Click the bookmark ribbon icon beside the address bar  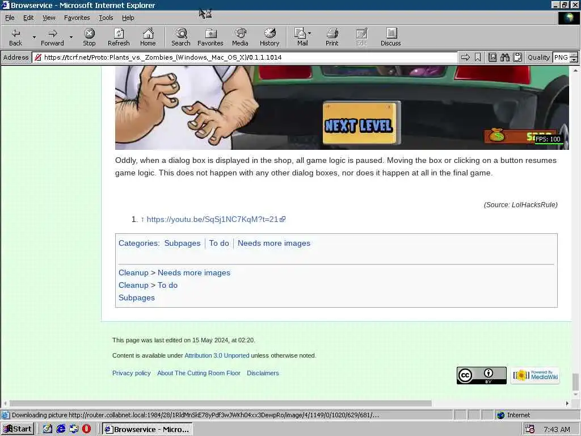point(478,57)
